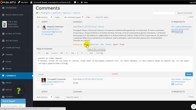Click View Post for Марина's comment
The width and height of the screenshot is (196, 110).
[179, 32]
